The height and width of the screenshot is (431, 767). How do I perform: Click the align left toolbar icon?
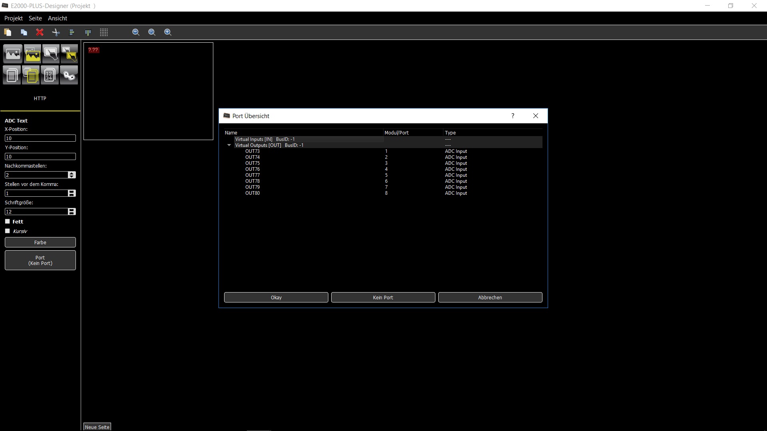pos(72,32)
